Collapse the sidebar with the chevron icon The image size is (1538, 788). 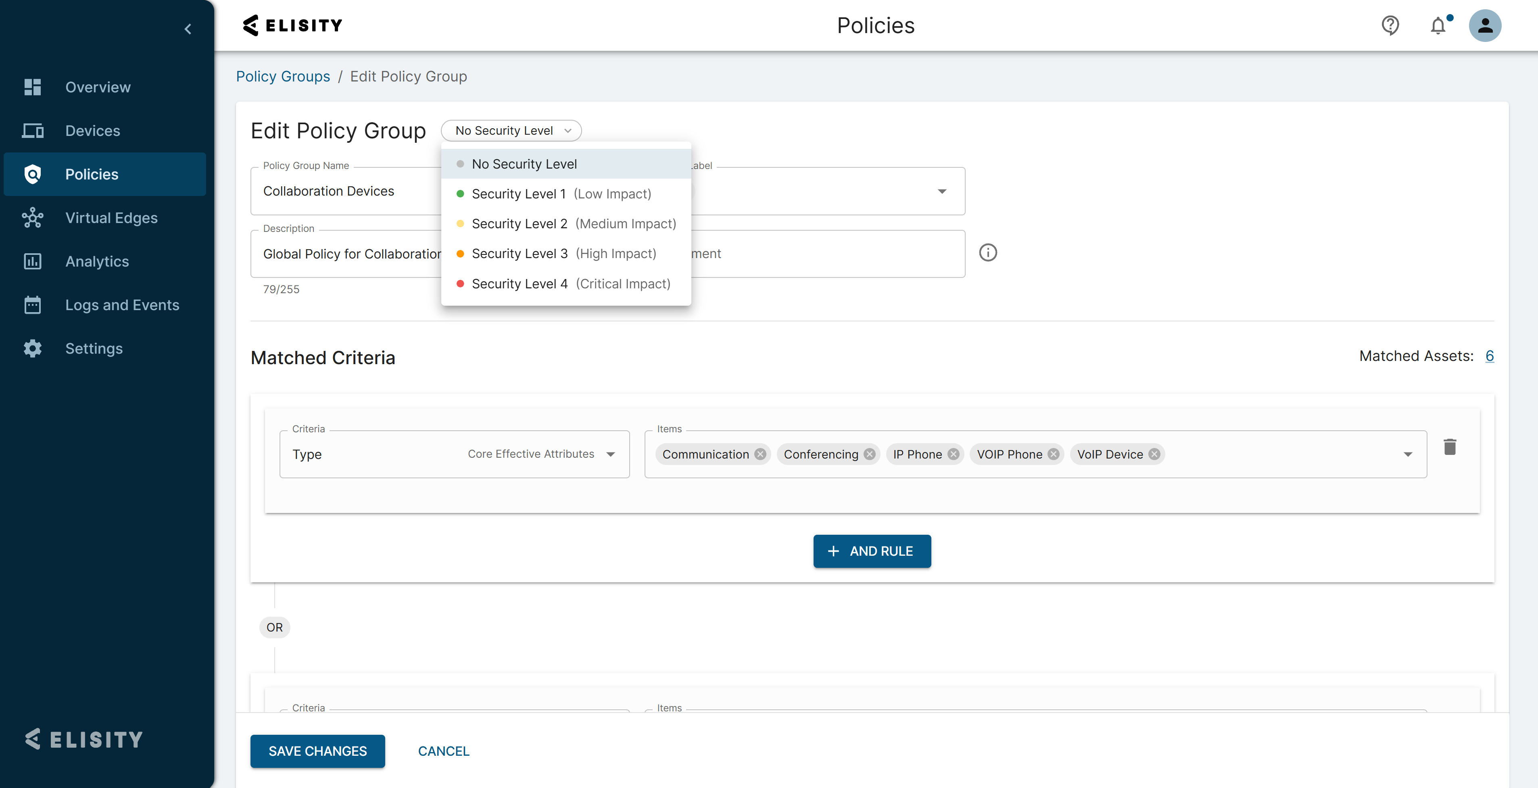(188, 29)
